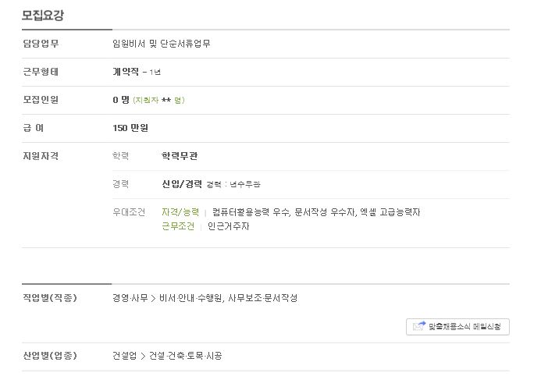This screenshot has width=541, height=387.
Task: Click the mail envelope icon in button
Action: [x=419, y=326]
